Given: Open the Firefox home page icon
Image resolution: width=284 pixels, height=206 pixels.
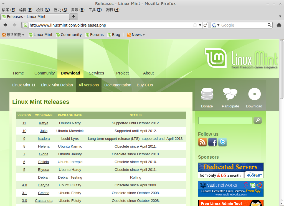Looking at the screenshot, I should [x=279, y=25].
